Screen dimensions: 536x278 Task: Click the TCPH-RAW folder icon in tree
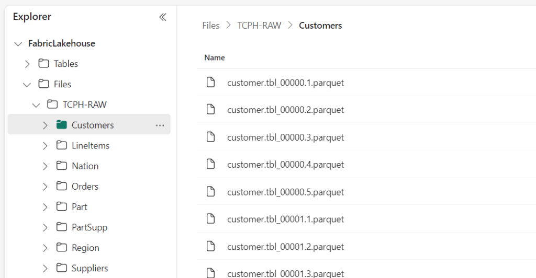53,105
